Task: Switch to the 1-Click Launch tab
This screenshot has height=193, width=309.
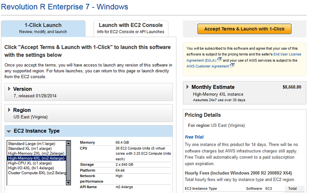Action: point(43,28)
